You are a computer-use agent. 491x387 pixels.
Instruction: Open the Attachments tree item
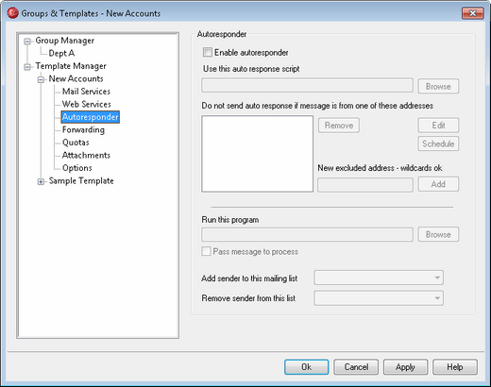(86, 155)
